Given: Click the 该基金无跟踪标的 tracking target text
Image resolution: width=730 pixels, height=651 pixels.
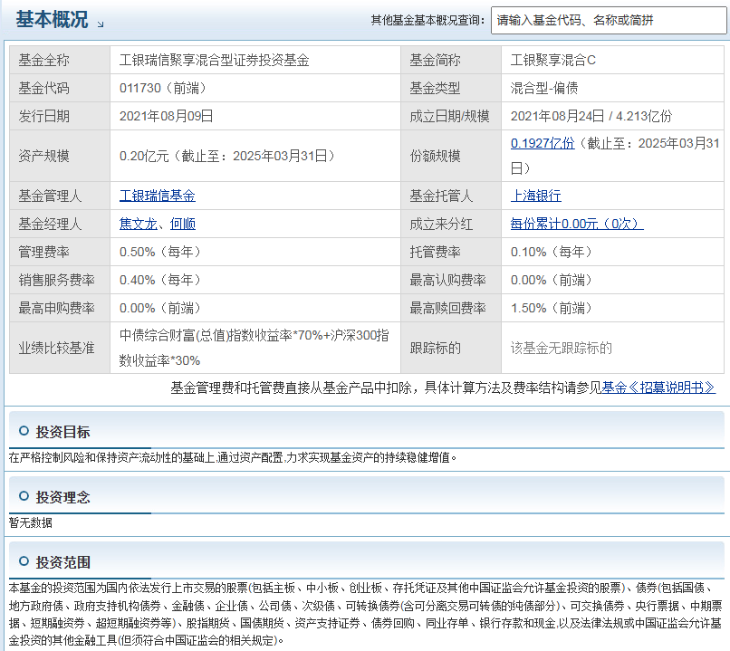Looking at the screenshot, I should [561, 348].
